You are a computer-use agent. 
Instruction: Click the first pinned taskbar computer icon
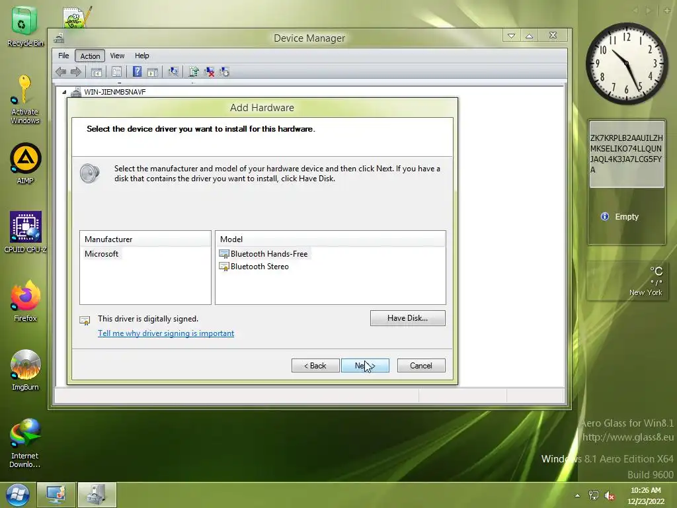[x=56, y=495]
